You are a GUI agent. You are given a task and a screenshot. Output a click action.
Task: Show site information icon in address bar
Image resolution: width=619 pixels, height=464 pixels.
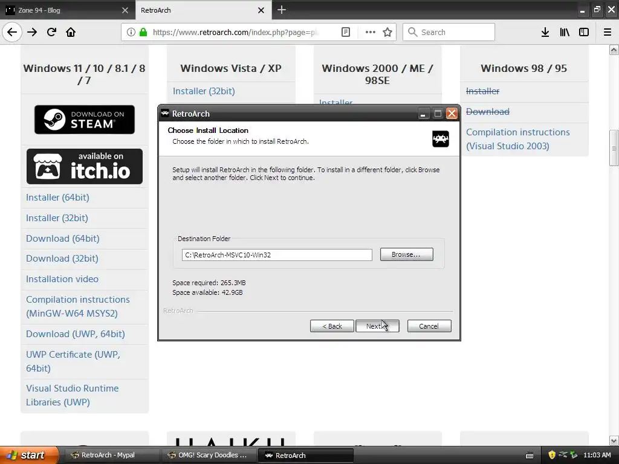click(x=131, y=32)
